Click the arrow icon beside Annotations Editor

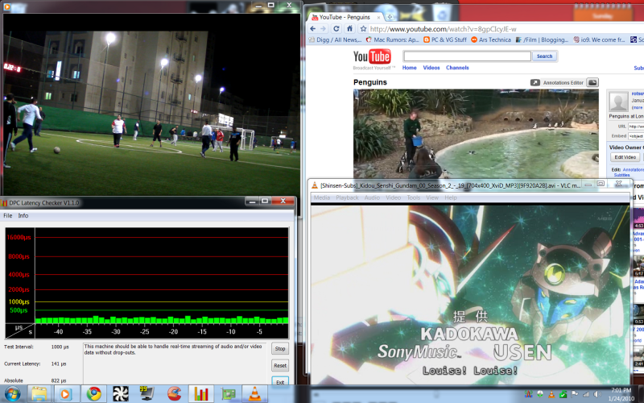[x=535, y=83]
